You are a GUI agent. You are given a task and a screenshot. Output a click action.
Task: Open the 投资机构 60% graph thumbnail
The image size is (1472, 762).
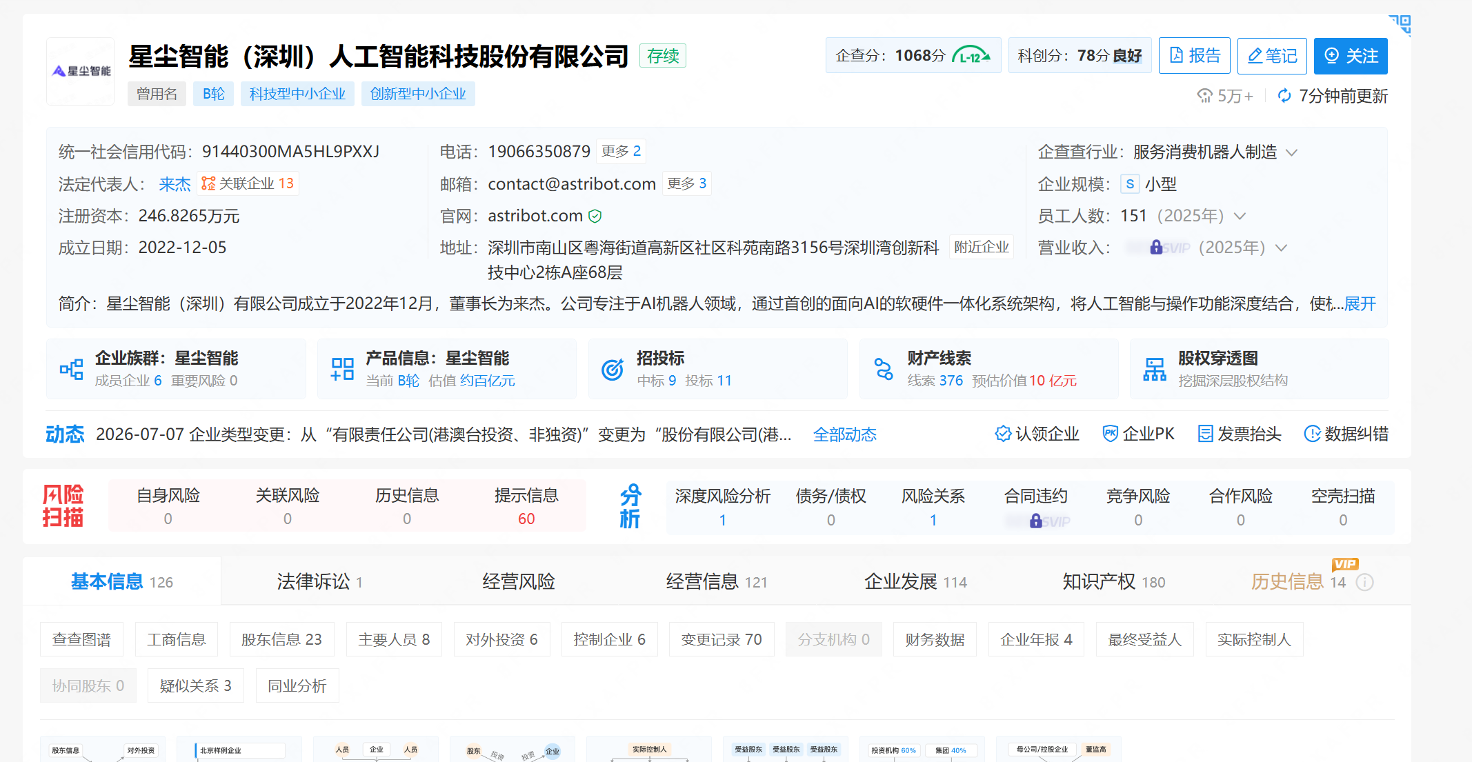(x=922, y=750)
